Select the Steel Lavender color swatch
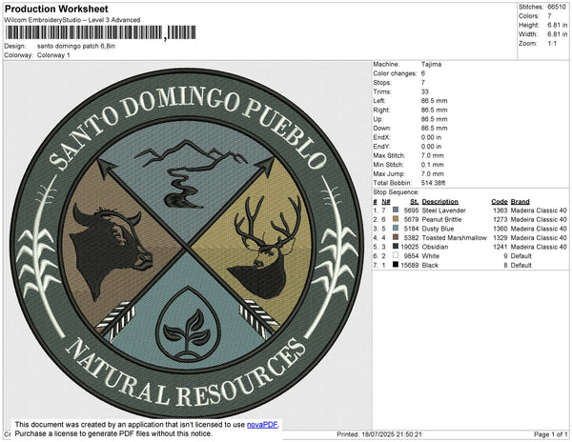The image size is (572, 442). [x=397, y=211]
